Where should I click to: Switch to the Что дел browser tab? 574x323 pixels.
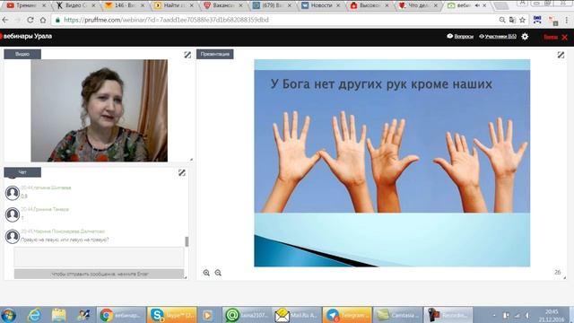coord(419,5)
